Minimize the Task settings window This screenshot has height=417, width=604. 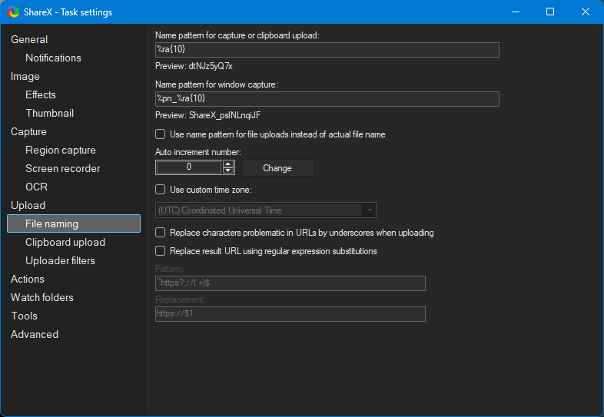(516, 12)
